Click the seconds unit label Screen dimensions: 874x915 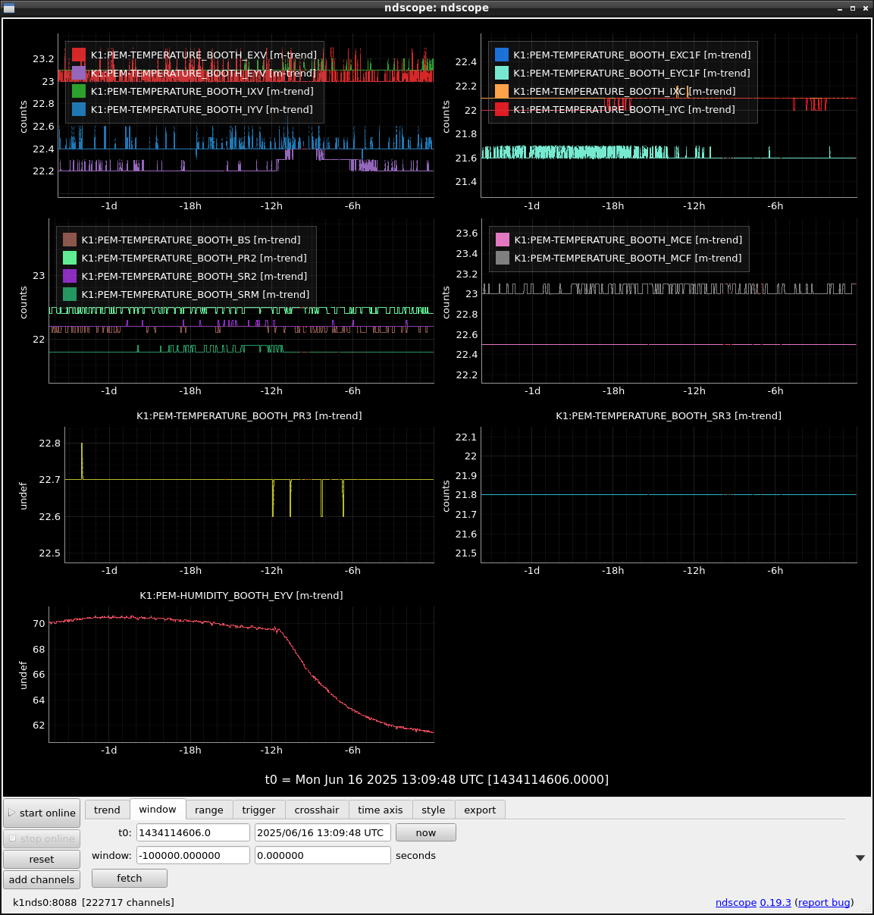click(x=415, y=856)
